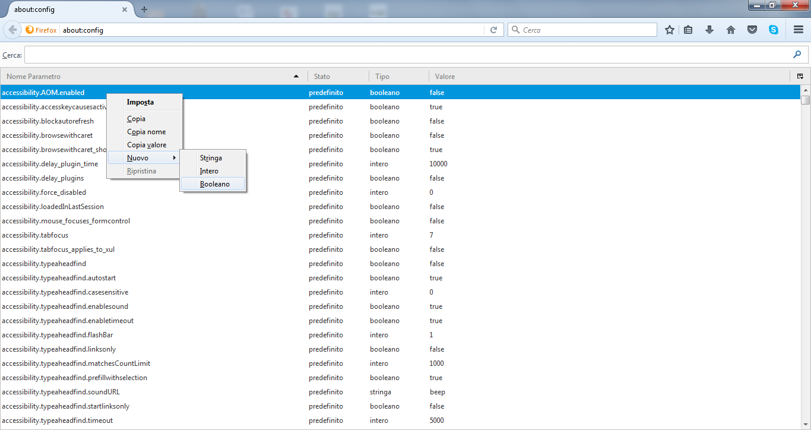811x430 pixels.
Task: Click the Cerca filter input field
Action: 416,55
